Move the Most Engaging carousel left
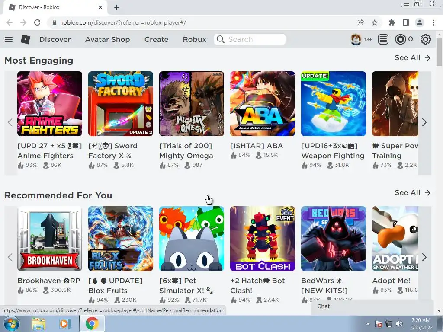Screen dimensions: 443x332 [10, 122]
